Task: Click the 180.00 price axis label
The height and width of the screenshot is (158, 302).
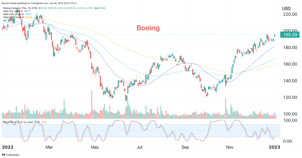Action: coord(290,47)
